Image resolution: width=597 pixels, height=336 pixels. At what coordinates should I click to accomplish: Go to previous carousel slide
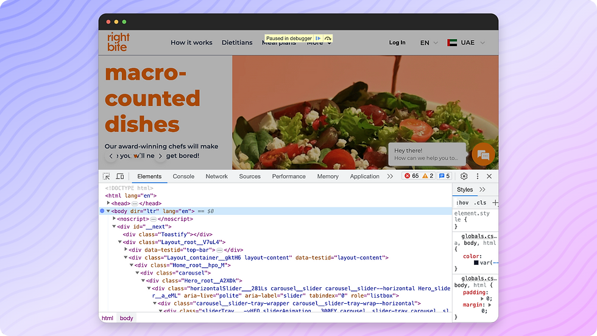111,156
